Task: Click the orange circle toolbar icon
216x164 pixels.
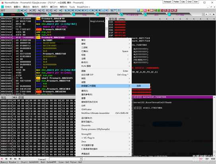Action: pos(148,10)
